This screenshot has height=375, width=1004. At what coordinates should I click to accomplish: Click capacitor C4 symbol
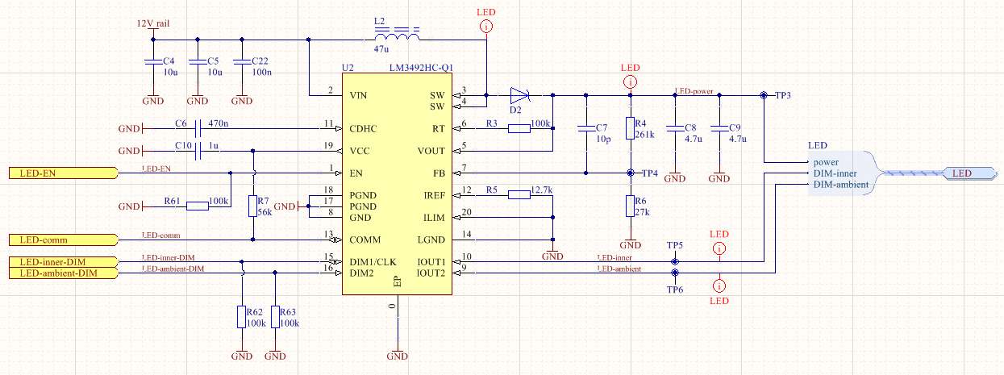tap(152, 61)
